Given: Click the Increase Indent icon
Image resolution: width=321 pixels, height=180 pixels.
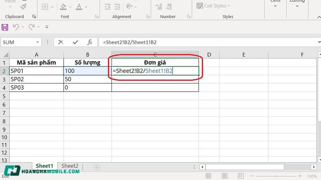Looking at the screenshot, I should 117,7.
